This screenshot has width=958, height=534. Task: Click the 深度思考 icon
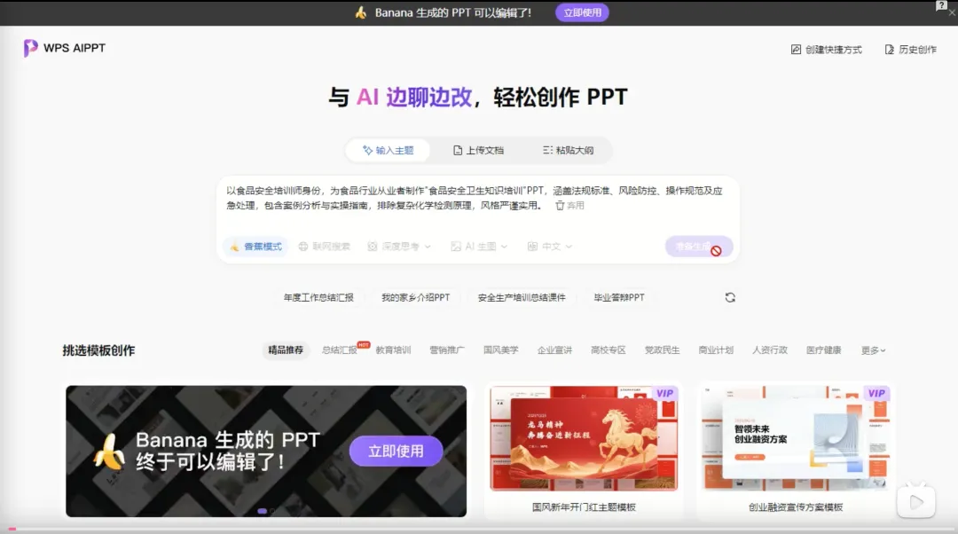[372, 247]
